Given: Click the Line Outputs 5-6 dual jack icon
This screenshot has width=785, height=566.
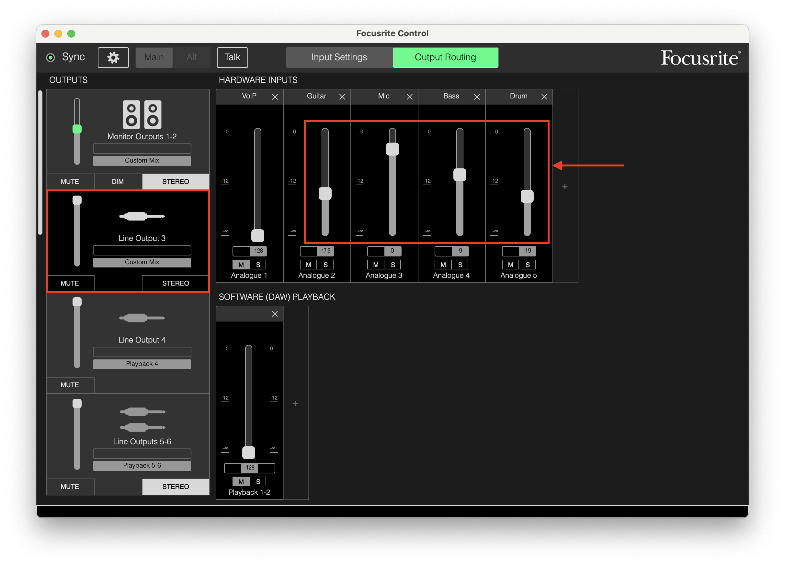Looking at the screenshot, I should tap(142, 420).
